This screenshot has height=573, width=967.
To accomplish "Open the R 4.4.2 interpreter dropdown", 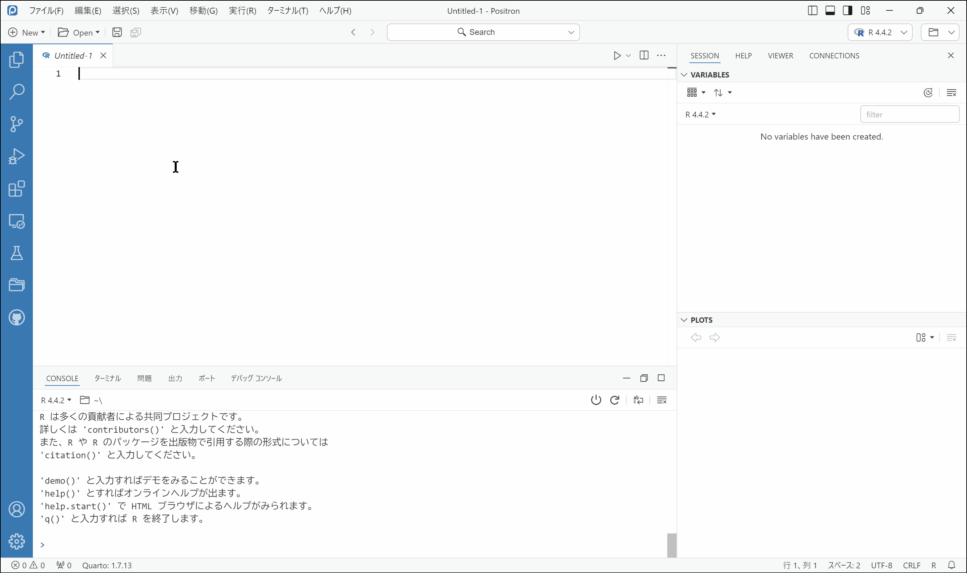I will (x=880, y=33).
